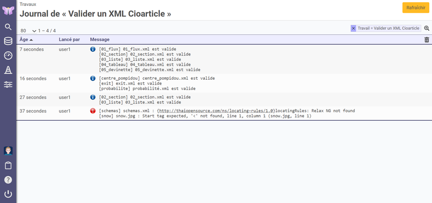Open the help question mark icon

8,180
